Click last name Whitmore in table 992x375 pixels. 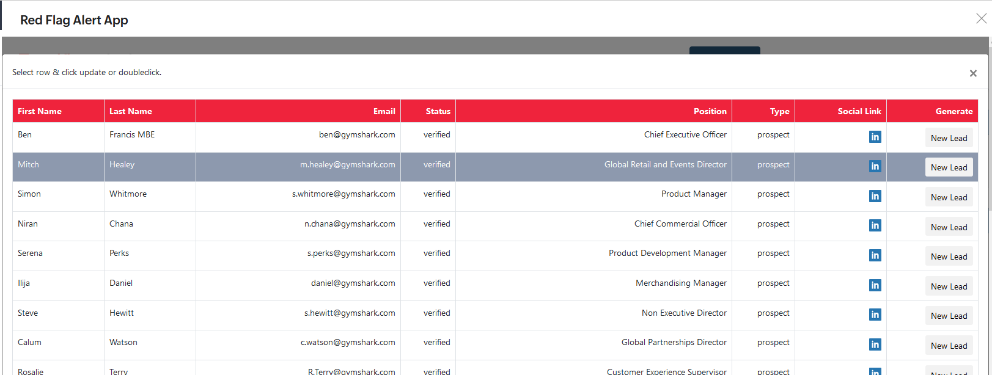pos(128,194)
